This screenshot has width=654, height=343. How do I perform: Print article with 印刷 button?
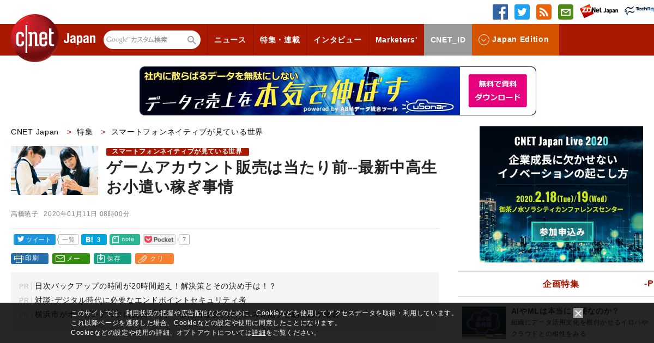tap(29, 259)
